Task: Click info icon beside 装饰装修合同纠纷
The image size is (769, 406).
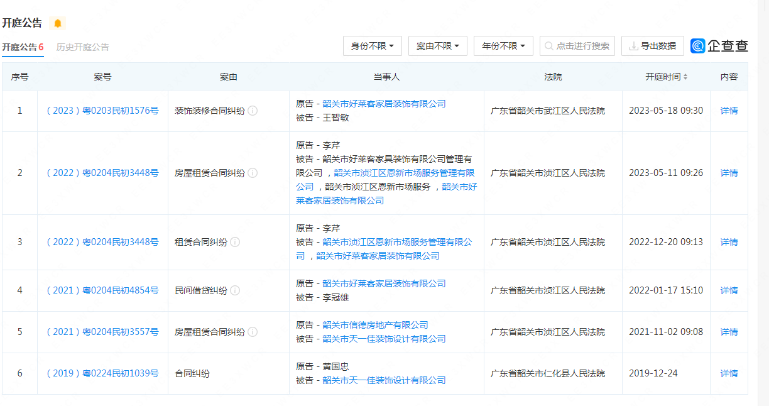Action: [x=253, y=111]
